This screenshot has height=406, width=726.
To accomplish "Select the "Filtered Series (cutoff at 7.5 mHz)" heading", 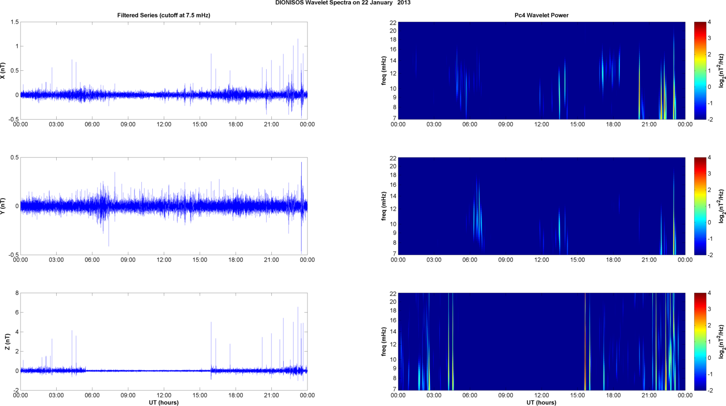I will (x=164, y=15).
